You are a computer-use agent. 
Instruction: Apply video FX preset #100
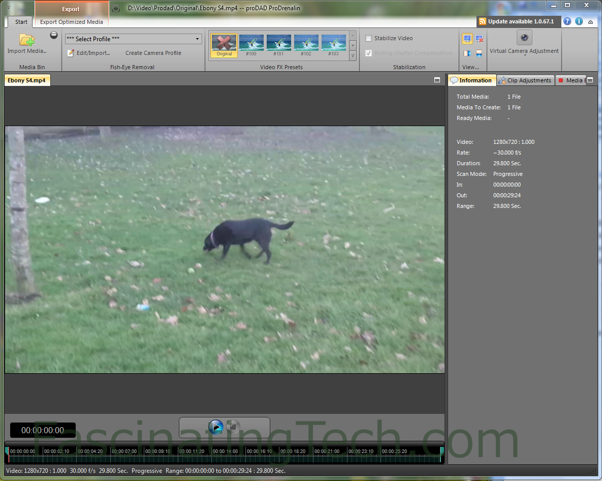(251, 45)
